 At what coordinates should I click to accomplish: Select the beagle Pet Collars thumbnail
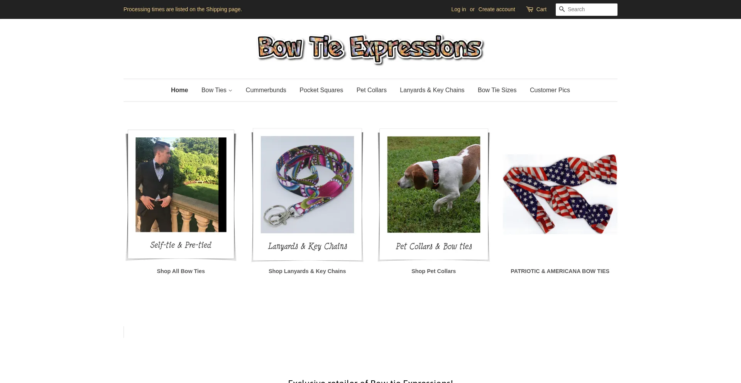coord(433,195)
